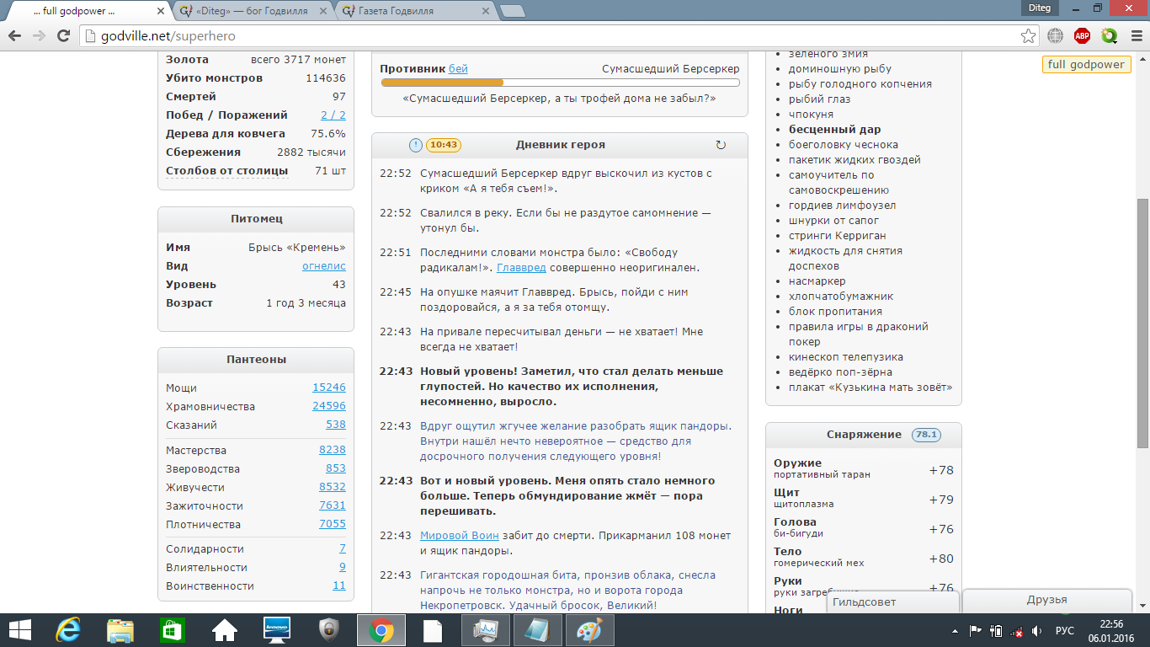Click the огнелис pet type link
Screen dimensions: 1150x647
323,265
